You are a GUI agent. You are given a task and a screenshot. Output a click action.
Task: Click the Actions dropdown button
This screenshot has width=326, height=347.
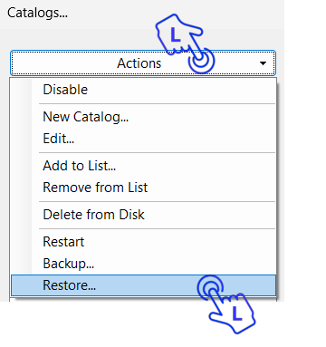[x=143, y=63]
